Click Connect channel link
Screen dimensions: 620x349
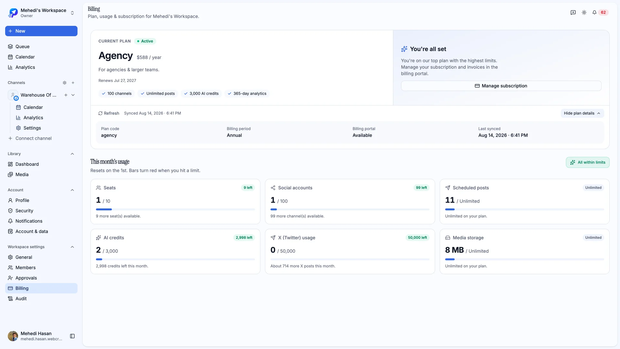point(30,138)
